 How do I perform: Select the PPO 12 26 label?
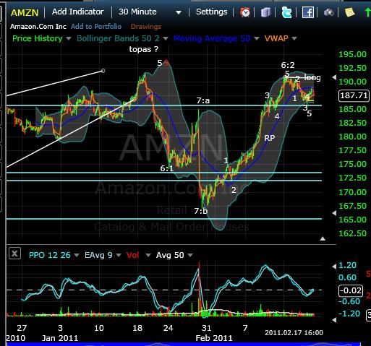50,255
